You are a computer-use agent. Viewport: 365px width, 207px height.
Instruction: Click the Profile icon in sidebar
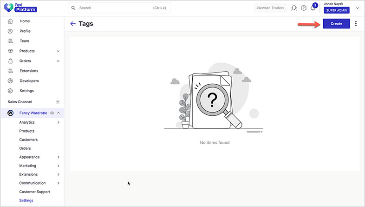(10, 31)
